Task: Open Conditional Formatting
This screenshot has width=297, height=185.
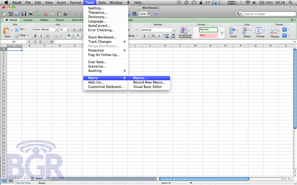Action: [x=185, y=33]
